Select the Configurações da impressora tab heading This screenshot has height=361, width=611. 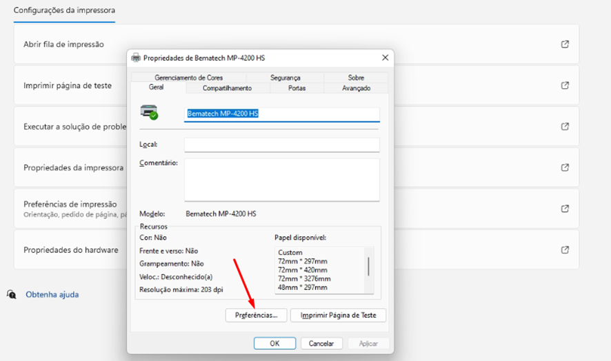point(64,10)
